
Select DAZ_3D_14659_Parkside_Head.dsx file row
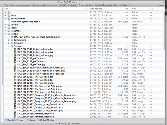tap(83, 117)
